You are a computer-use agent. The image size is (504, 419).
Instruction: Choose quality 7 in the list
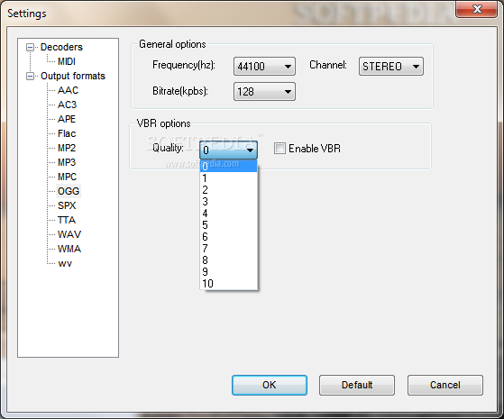click(228, 249)
